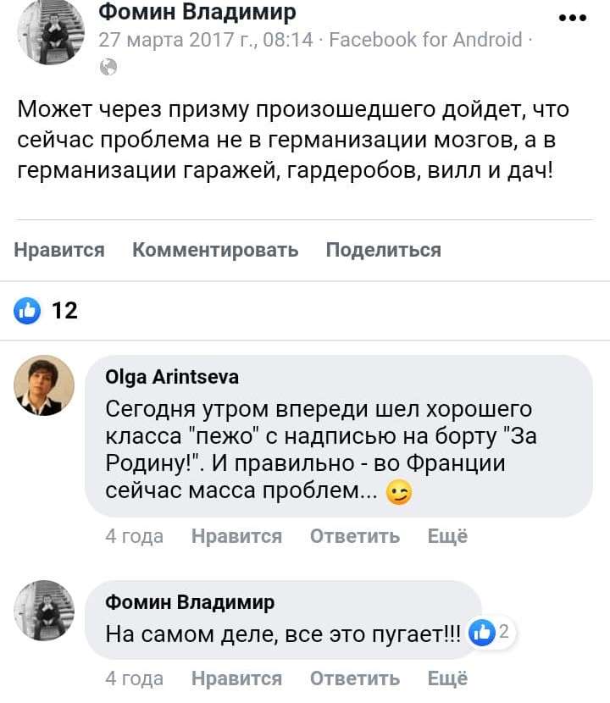
Task: Click Ответить under Фомин's comment
Action: [x=354, y=678]
